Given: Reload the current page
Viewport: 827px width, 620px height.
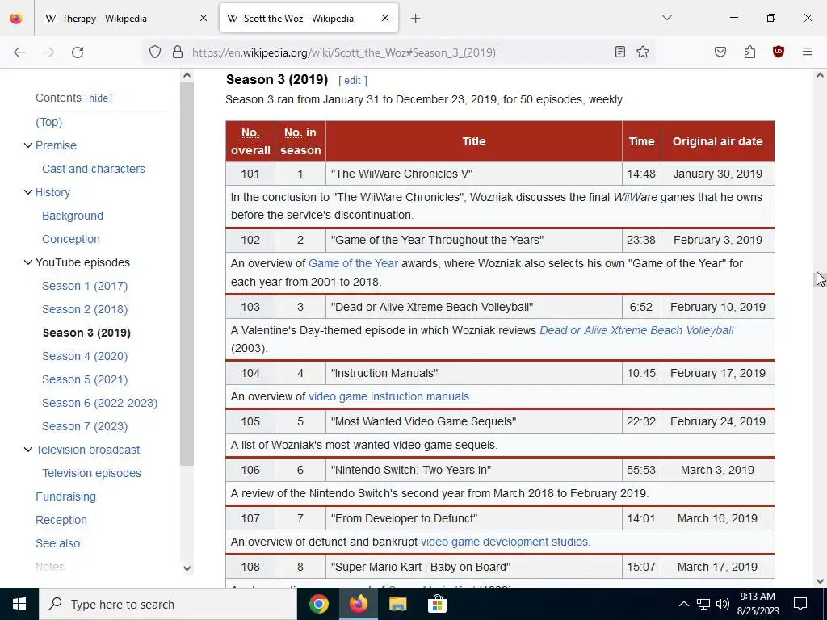Looking at the screenshot, I should 78,52.
